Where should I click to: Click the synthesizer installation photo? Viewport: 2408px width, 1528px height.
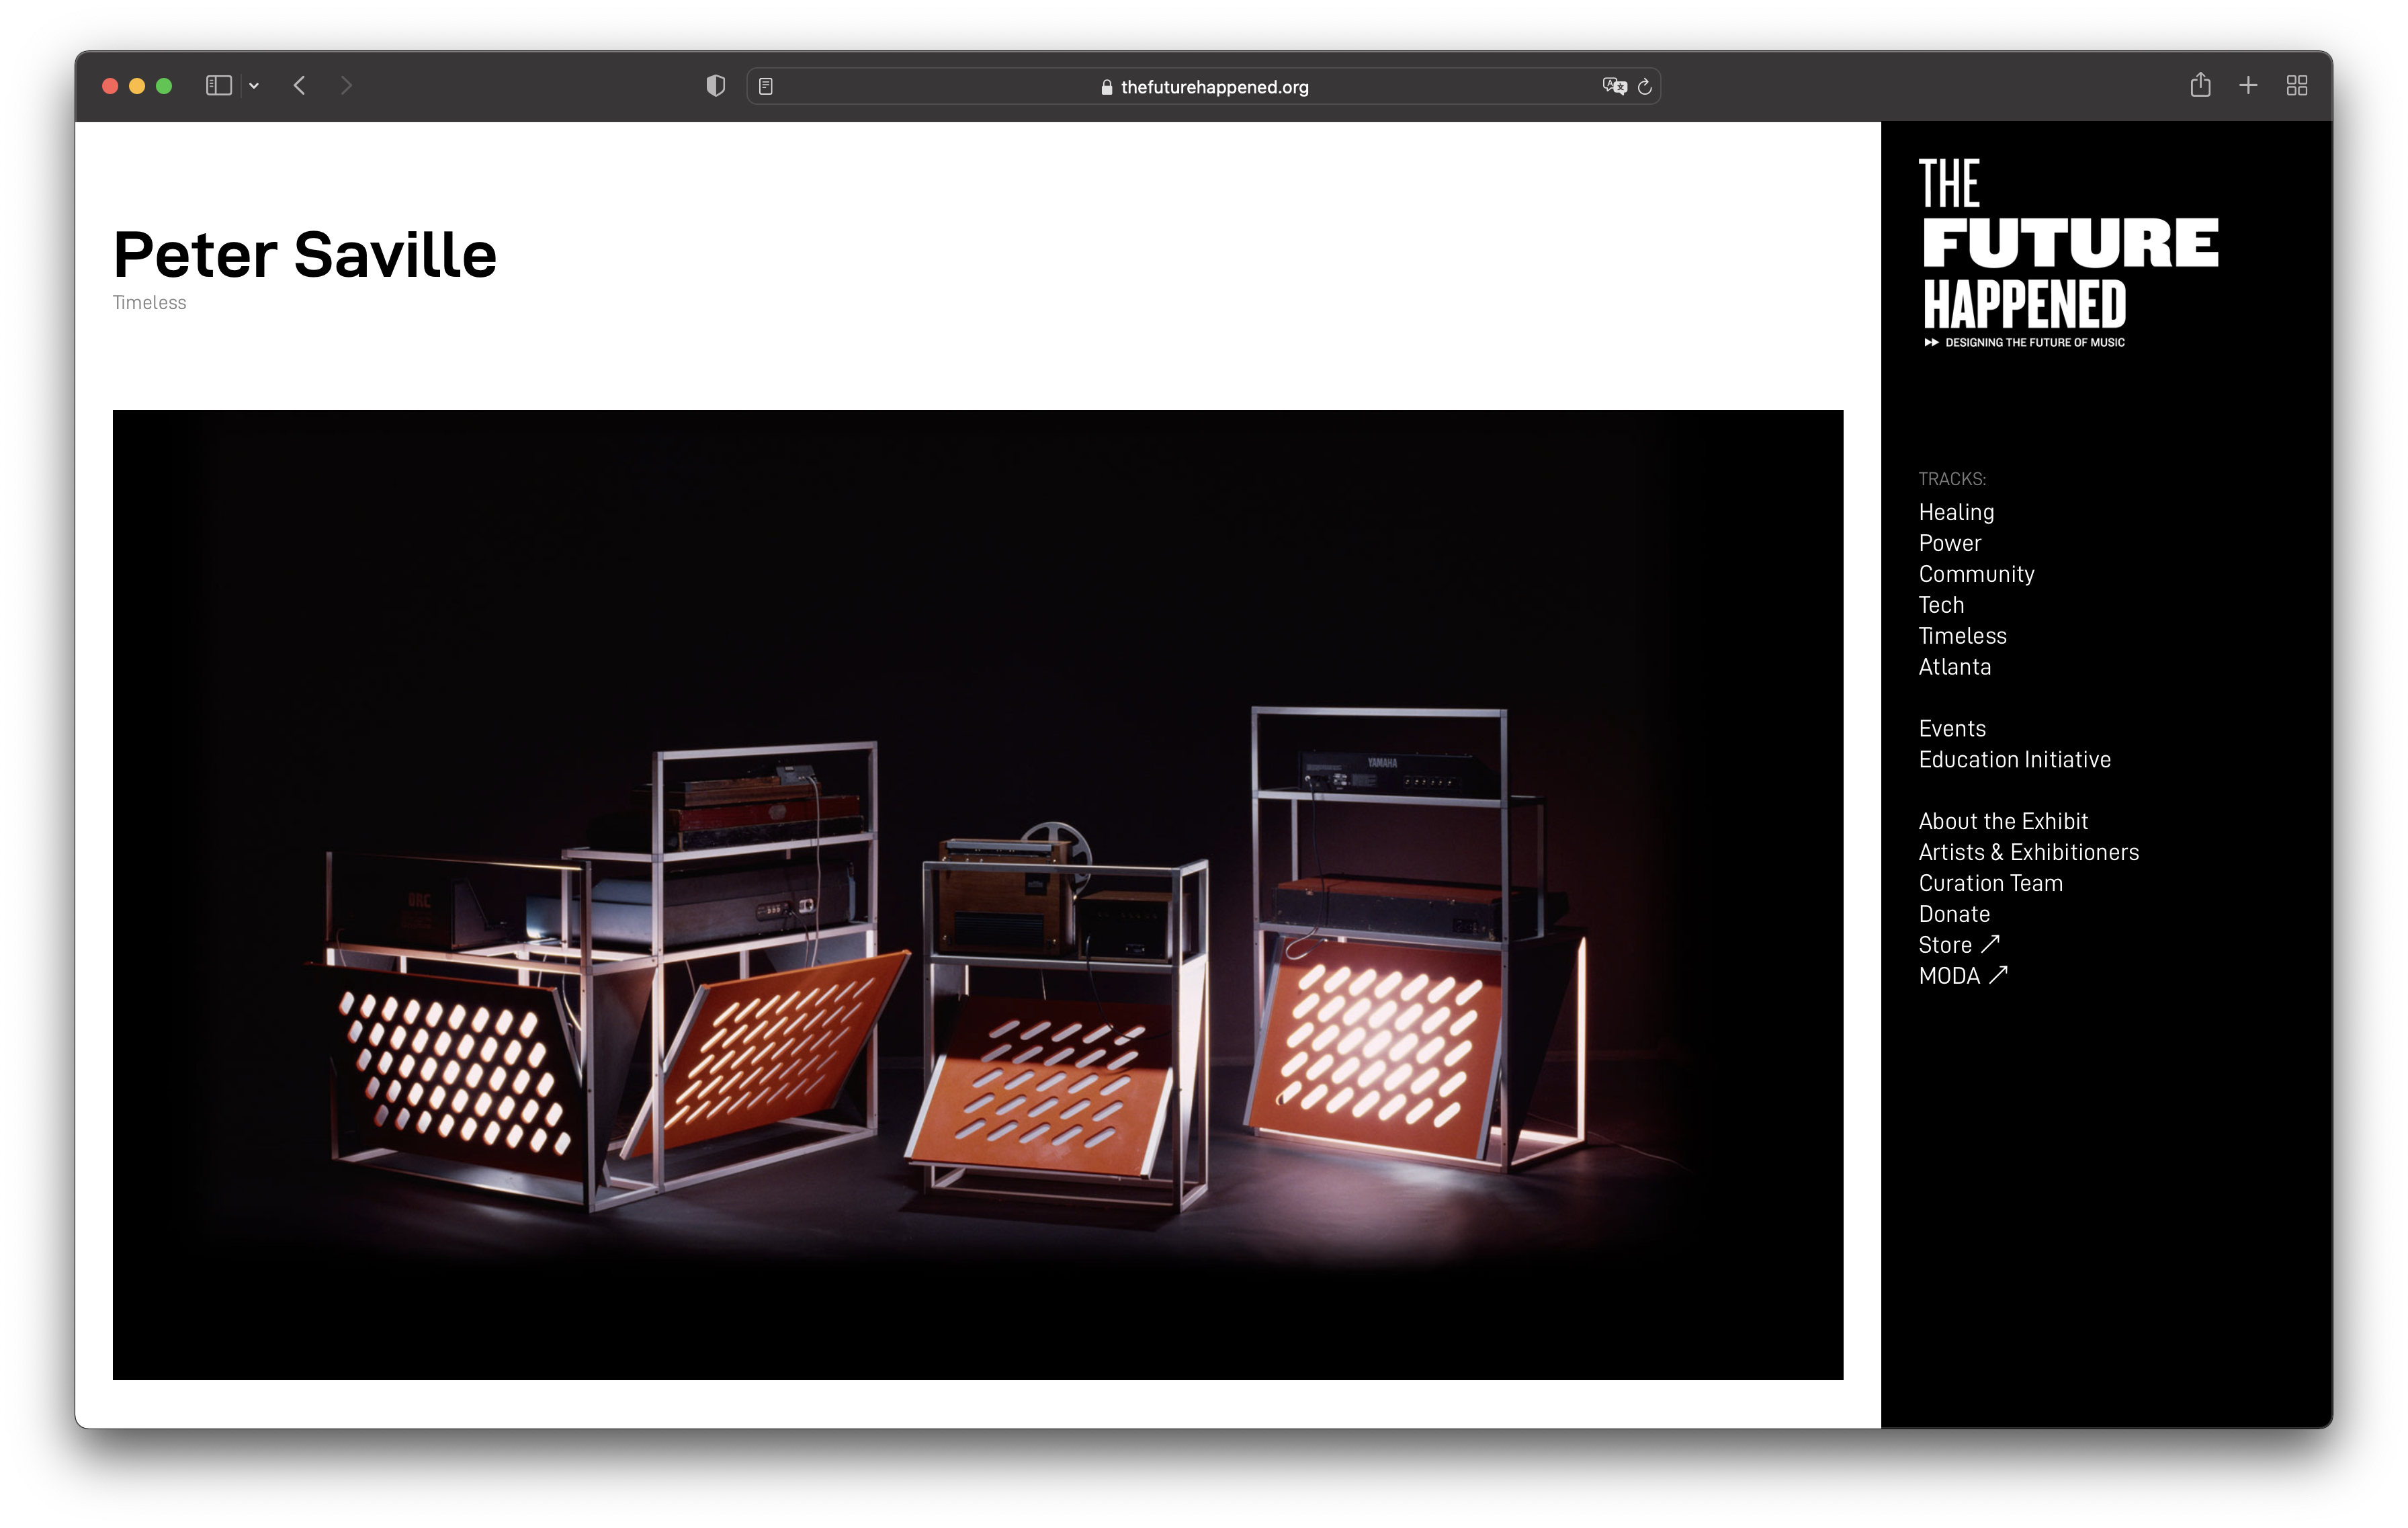pos(977,894)
